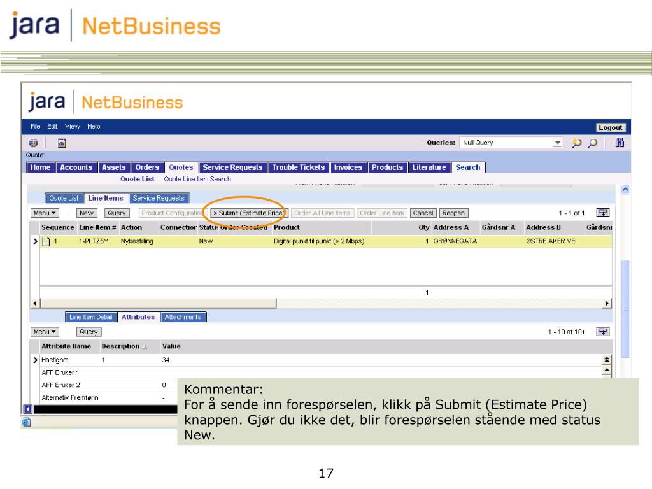Select the Quotes tab
This screenshot has height=489, width=652.
[x=181, y=167]
